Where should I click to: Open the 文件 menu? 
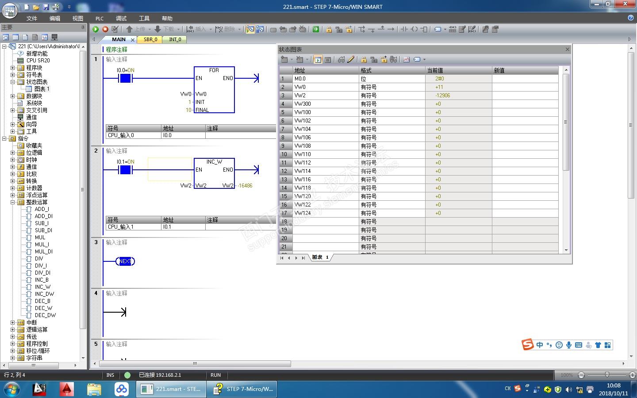32,19
